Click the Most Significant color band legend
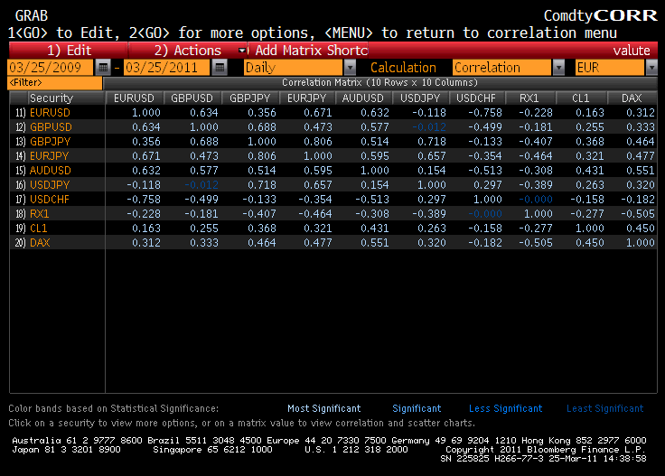The image size is (665, 476). (324, 408)
